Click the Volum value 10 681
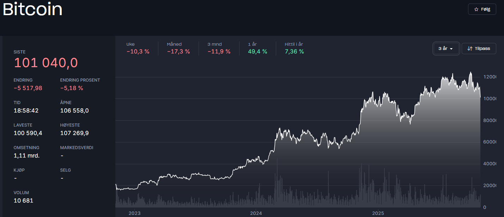 click(x=23, y=200)
